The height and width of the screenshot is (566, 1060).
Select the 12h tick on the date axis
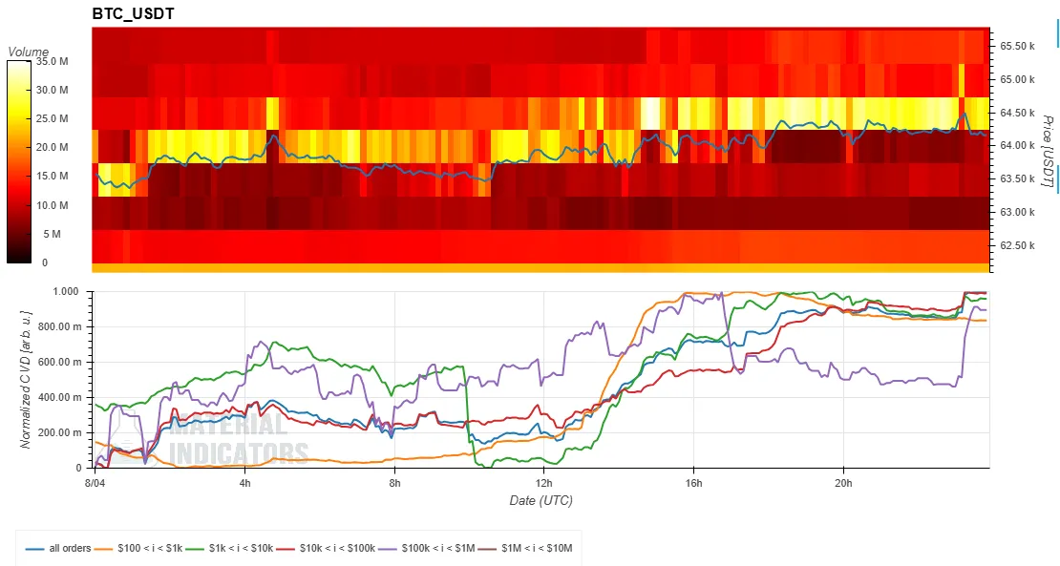tap(543, 483)
